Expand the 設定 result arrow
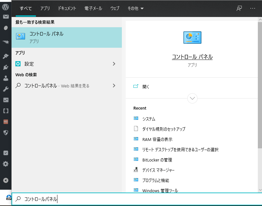 click(114, 64)
